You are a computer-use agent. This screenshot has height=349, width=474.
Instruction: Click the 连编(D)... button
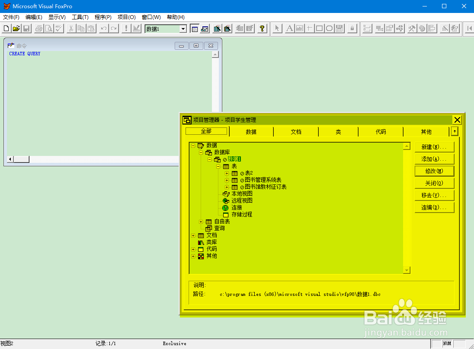(x=434, y=207)
